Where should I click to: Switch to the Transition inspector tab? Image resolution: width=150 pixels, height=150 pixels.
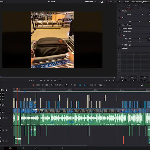coord(143,6)
